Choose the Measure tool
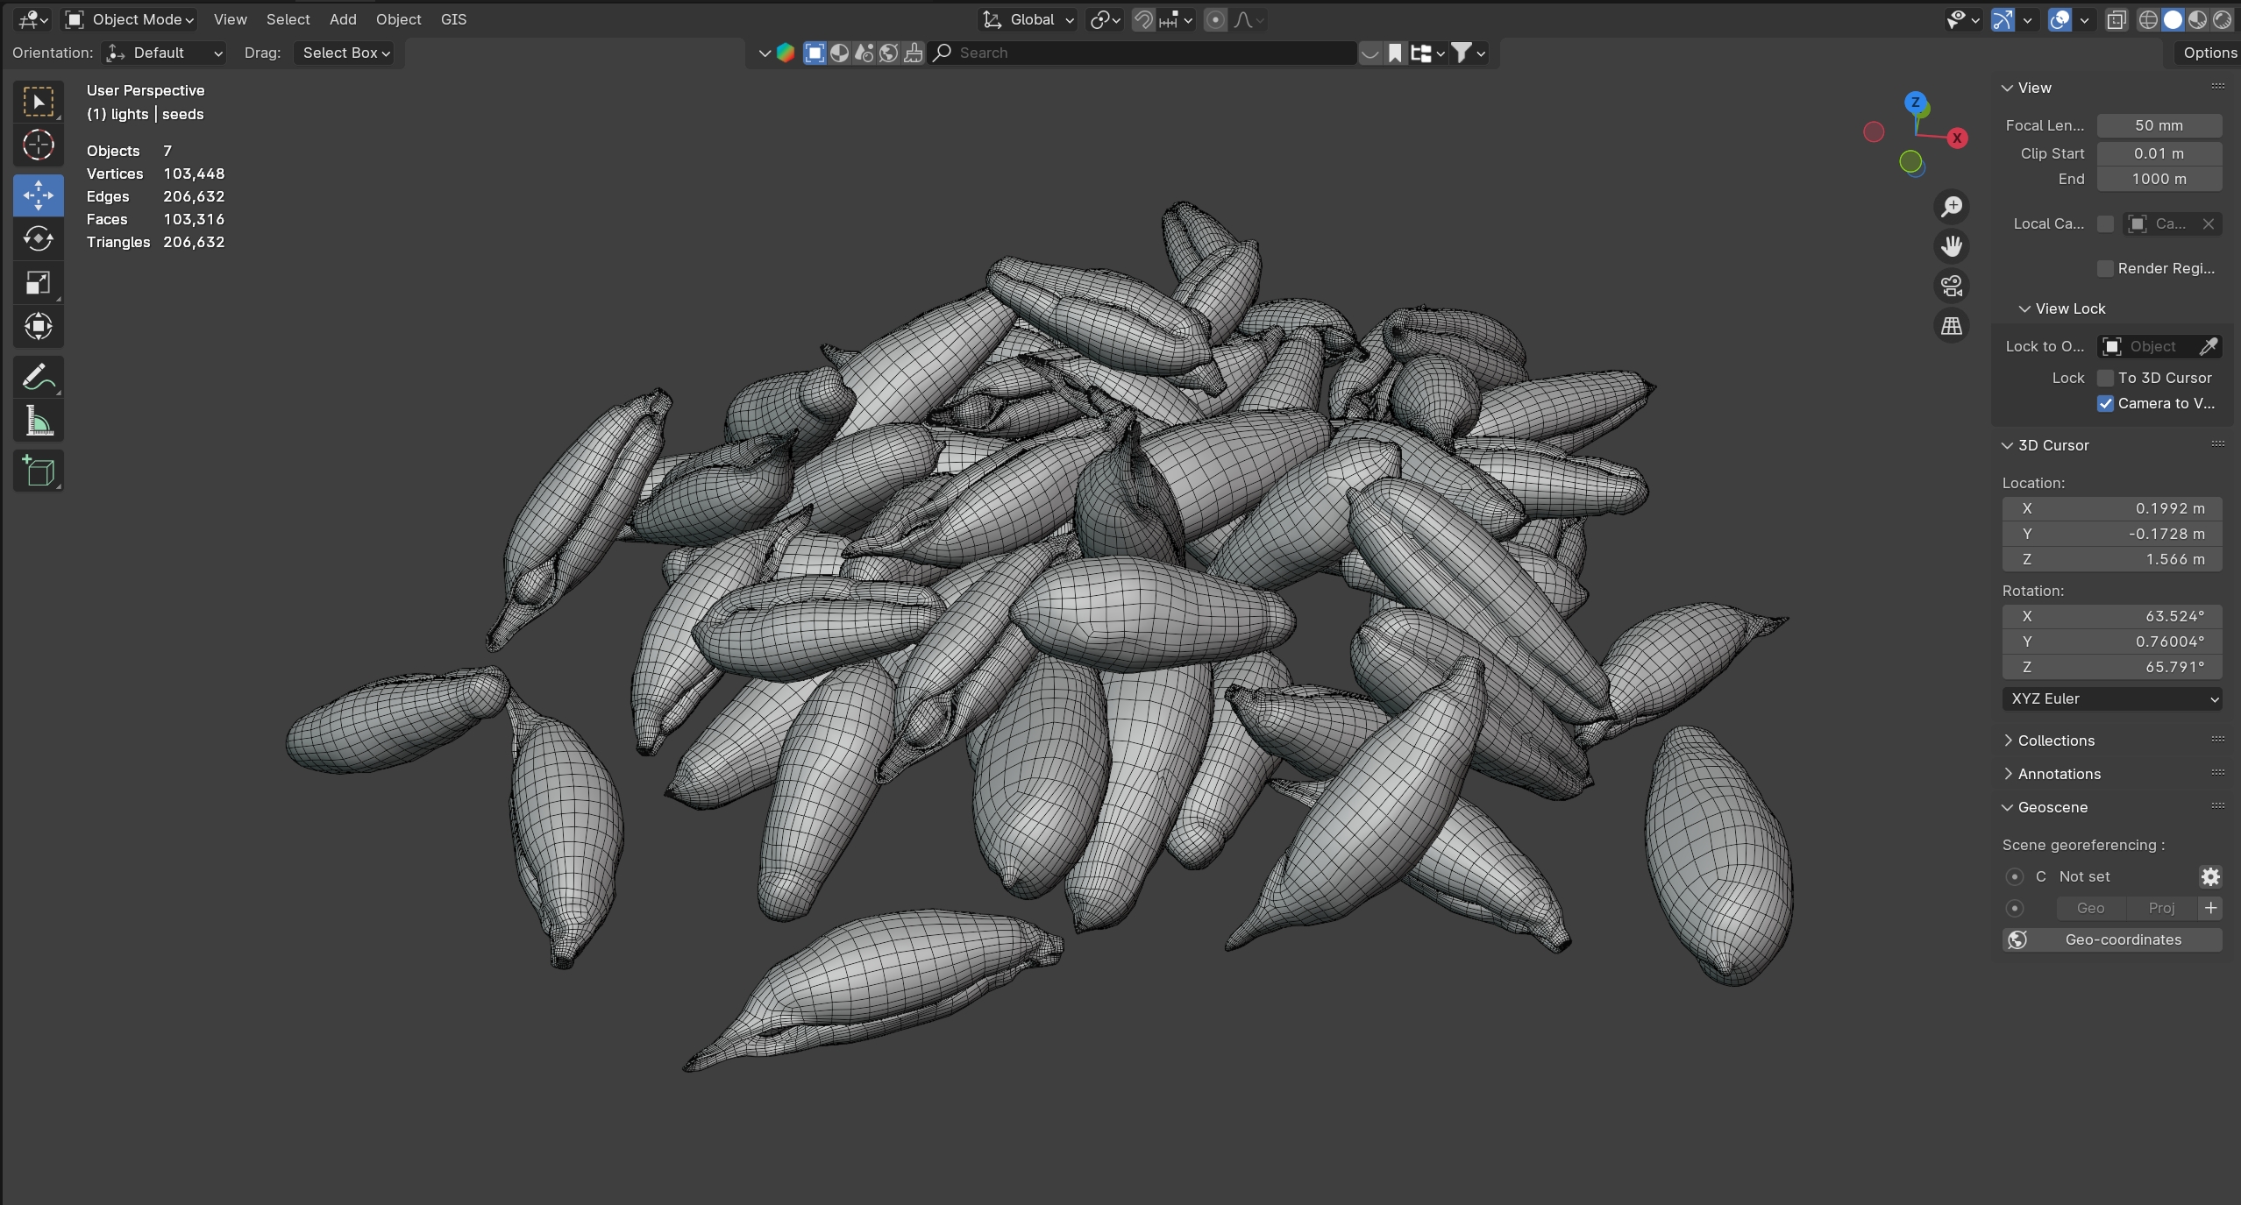2241x1205 pixels. pyautogui.click(x=38, y=422)
